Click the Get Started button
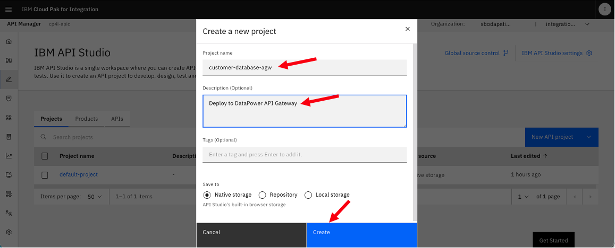Viewport: 615px width, 248px height. [x=553, y=240]
